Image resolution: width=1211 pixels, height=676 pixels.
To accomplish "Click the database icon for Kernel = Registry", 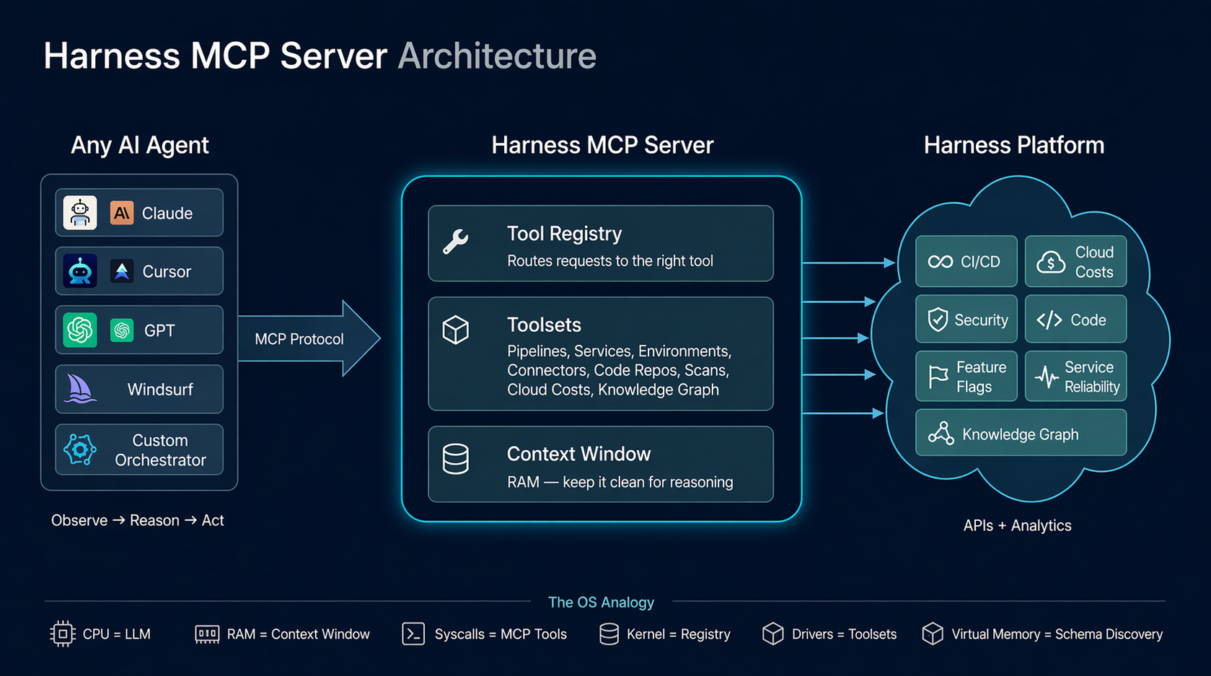I will pyautogui.click(x=609, y=634).
